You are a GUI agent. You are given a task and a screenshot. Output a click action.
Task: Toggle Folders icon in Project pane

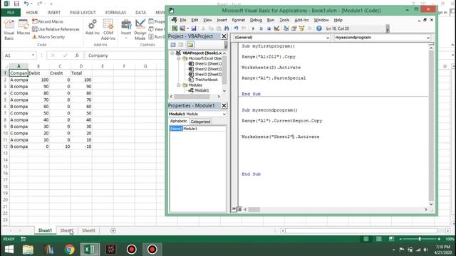tap(190, 45)
